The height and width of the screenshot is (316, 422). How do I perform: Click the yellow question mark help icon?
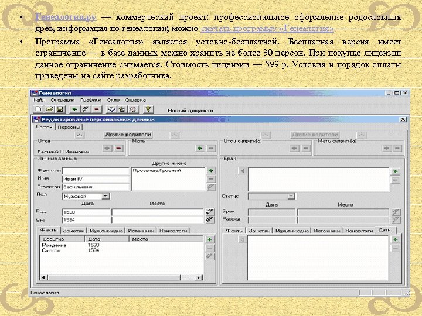(148, 109)
